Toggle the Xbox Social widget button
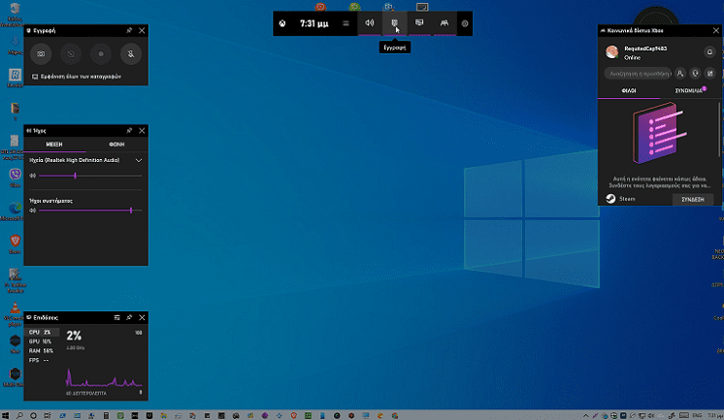 (x=444, y=23)
